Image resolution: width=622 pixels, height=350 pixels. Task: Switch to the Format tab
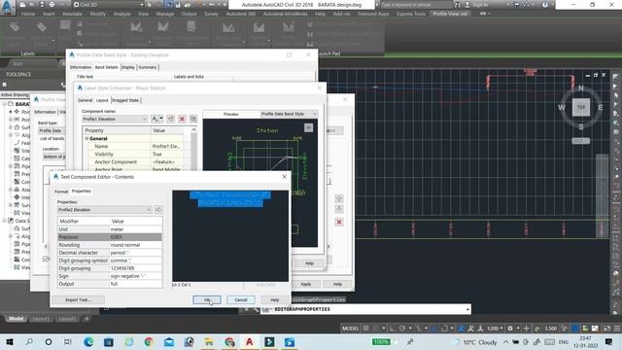click(61, 192)
